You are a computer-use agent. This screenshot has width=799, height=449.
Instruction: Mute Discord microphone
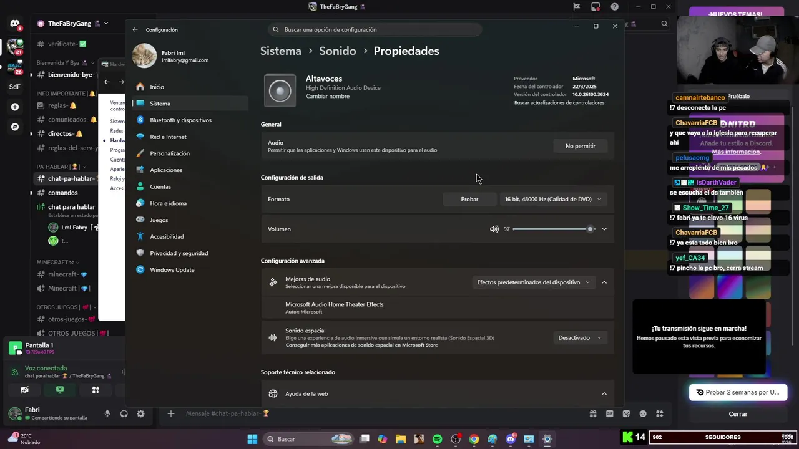point(107,413)
